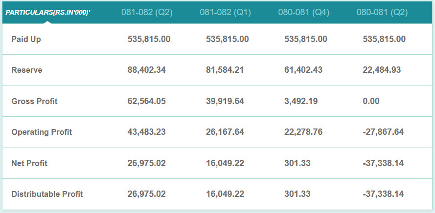Click the Operating Profit row label

pos(42,132)
